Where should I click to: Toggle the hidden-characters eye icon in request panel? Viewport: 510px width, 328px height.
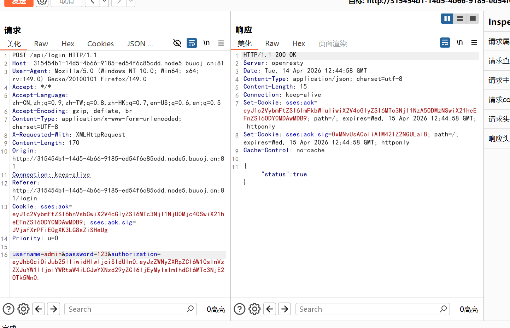(177, 43)
